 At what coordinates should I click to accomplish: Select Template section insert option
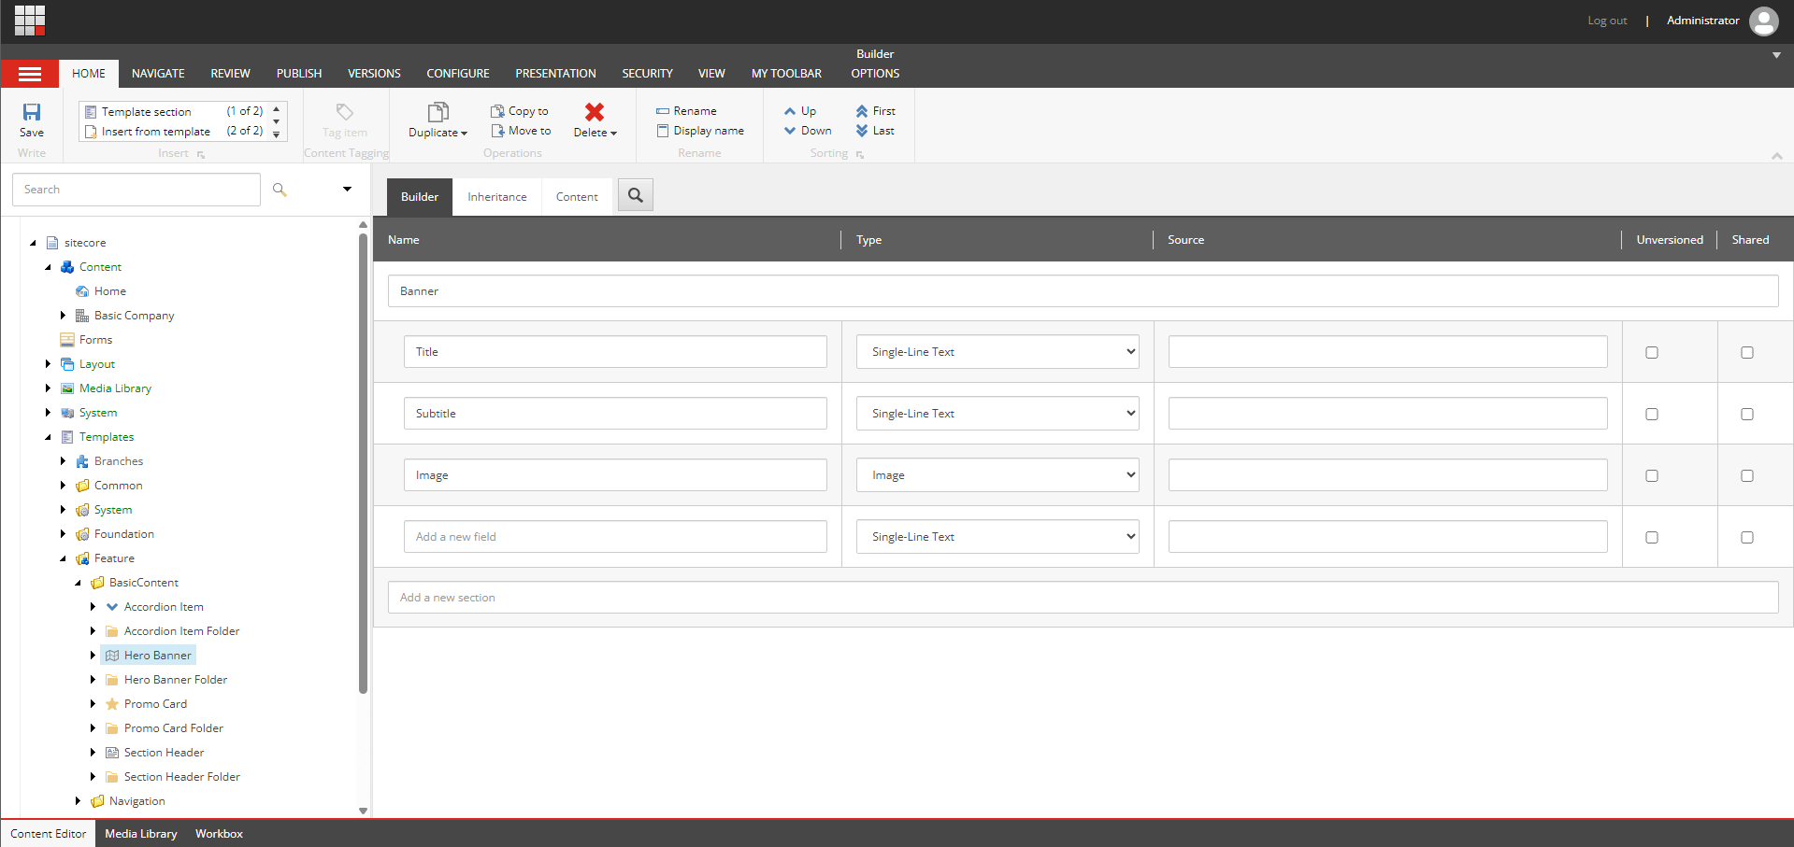point(174,111)
